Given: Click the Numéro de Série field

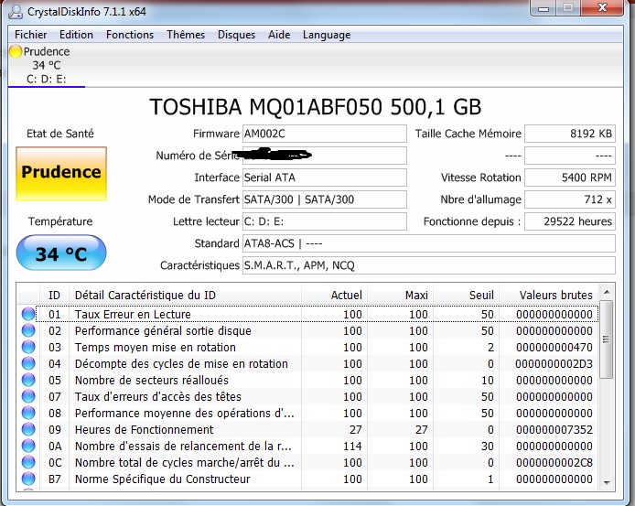Looking at the screenshot, I should point(325,156).
